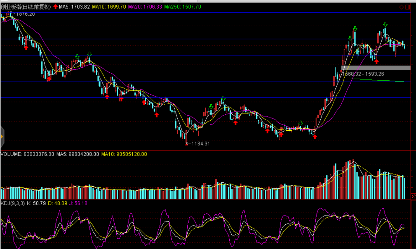This screenshot has width=416, height=249.
Task: Open the 创业板指(日线.前复权) chart title
Action: tap(26, 7)
